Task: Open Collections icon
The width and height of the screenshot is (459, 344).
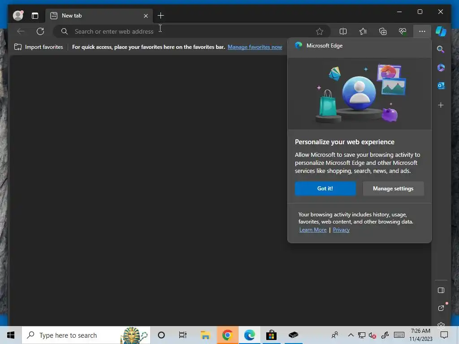Action: pyautogui.click(x=383, y=31)
